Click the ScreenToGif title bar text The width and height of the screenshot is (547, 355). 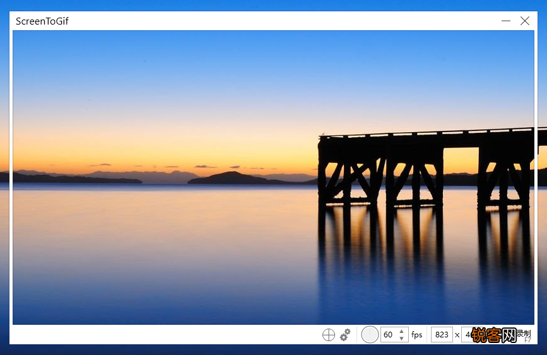(x=42, y=21)
